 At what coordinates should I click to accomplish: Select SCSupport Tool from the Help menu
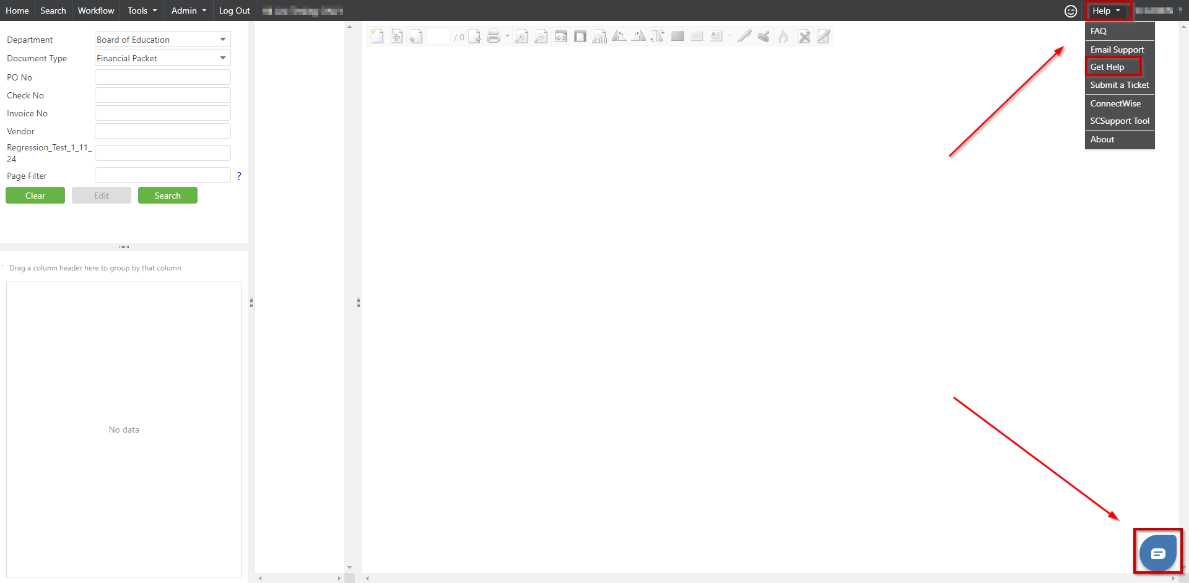point(1120,121)
